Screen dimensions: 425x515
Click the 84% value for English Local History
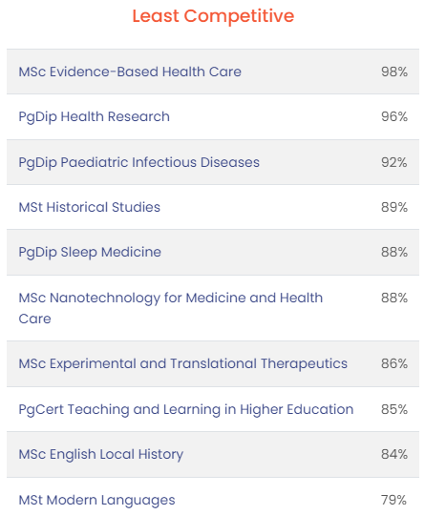[x=394, y=454]
